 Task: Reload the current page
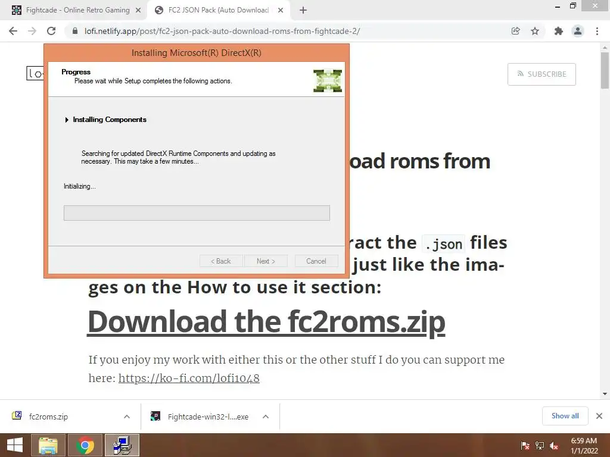(x=51, y=31)
